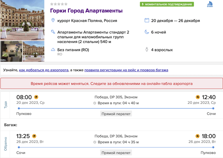
Task: Click the 08:00 departure time
Action: point(24,97)
